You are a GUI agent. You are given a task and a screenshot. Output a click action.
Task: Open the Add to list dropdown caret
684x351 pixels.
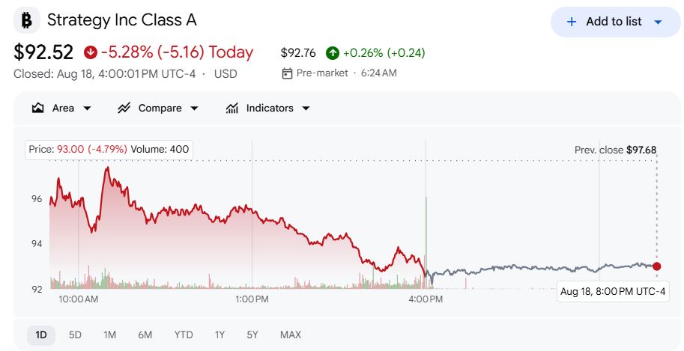(659, 22)
